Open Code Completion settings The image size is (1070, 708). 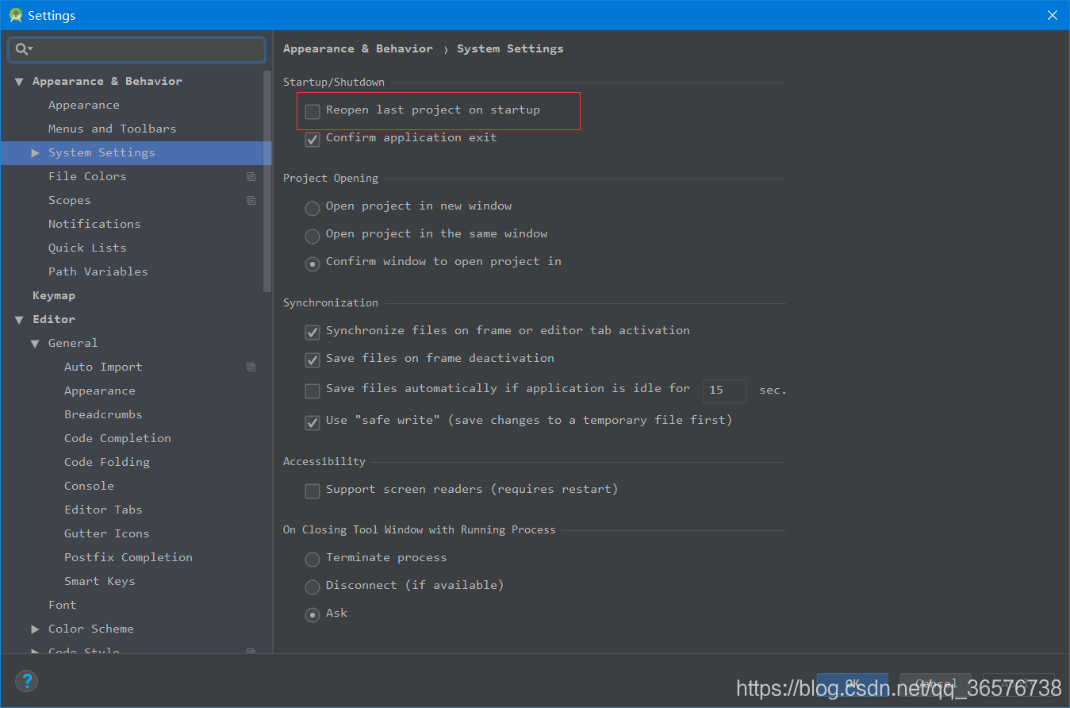117,438
